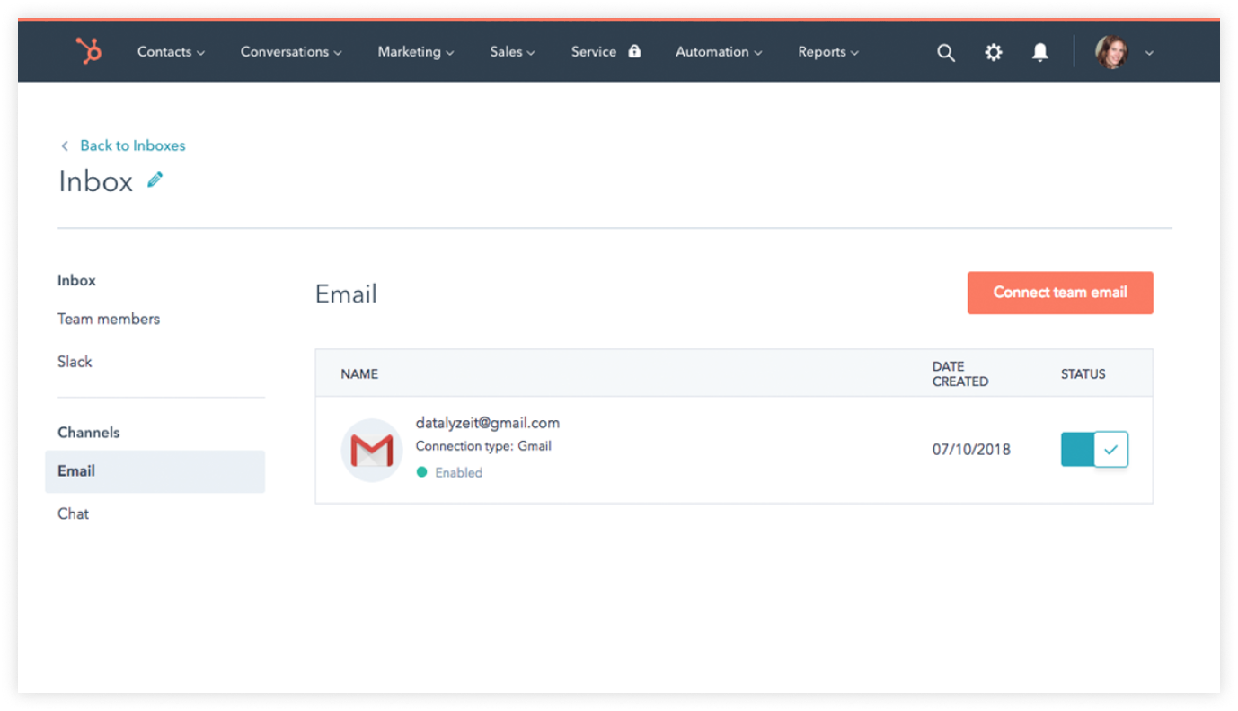Open settings via the gear icon
Viewport: 1238px width, 711px height.
pyautogui.click(x=993, y=53)
